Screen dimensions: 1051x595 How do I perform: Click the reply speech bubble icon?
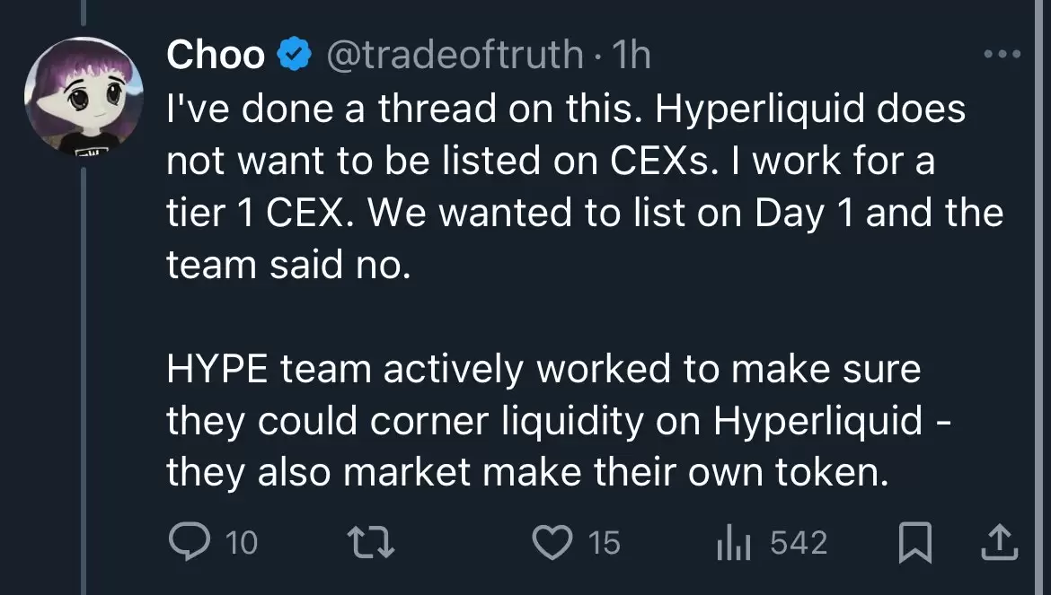click(x=189, y=541)
